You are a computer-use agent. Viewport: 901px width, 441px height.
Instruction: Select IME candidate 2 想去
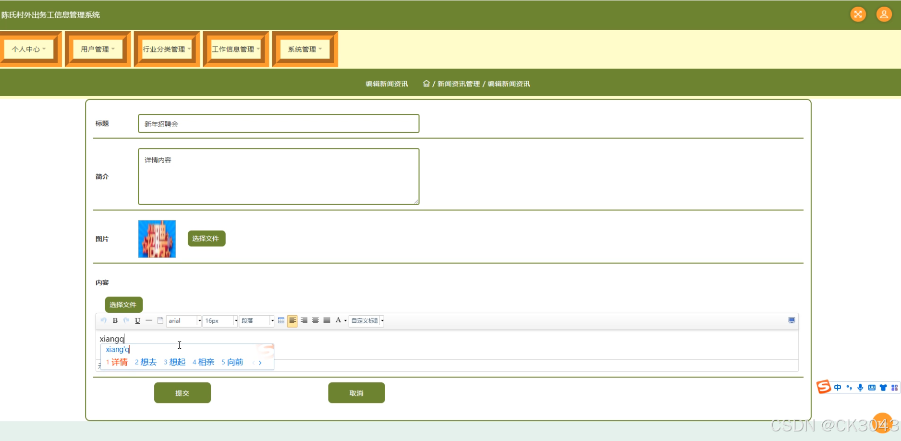pos(146,362)
